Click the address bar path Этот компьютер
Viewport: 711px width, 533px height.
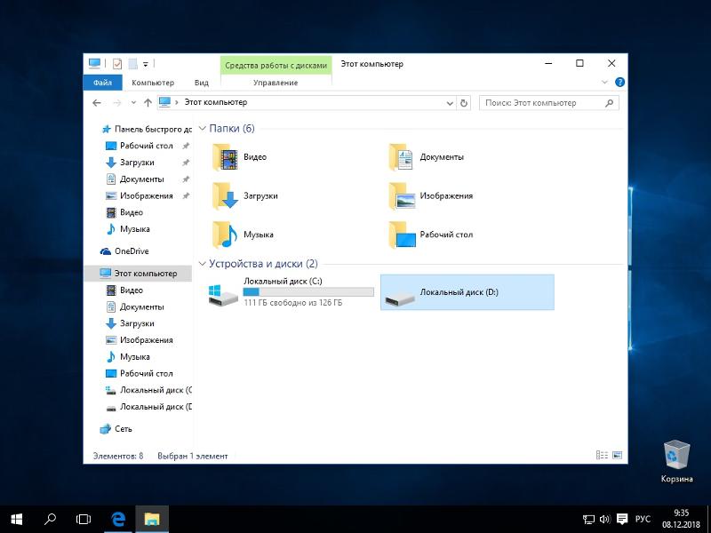coord(216,102)
